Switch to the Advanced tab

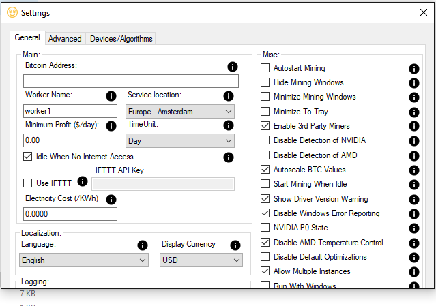65,39
